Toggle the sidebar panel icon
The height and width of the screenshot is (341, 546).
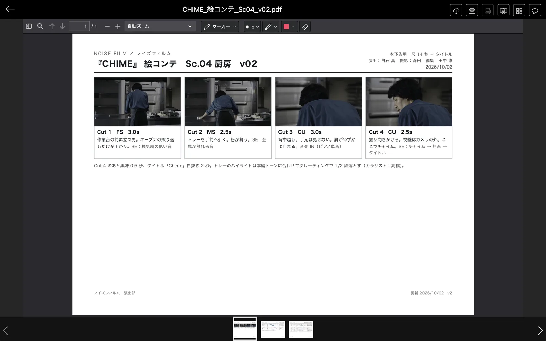point(29,26)
